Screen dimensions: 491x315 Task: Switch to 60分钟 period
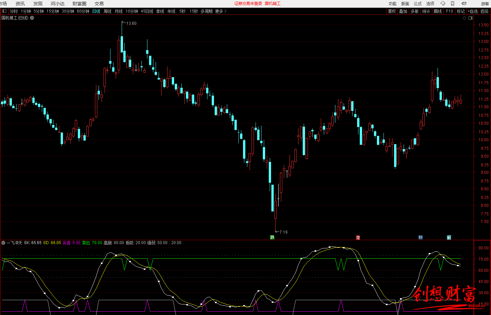point(83,11)
